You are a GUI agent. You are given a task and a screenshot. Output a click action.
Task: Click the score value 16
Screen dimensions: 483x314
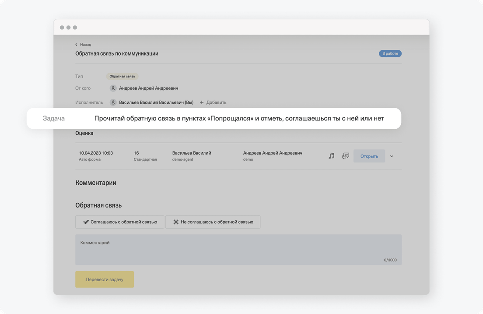click(136, 153)
